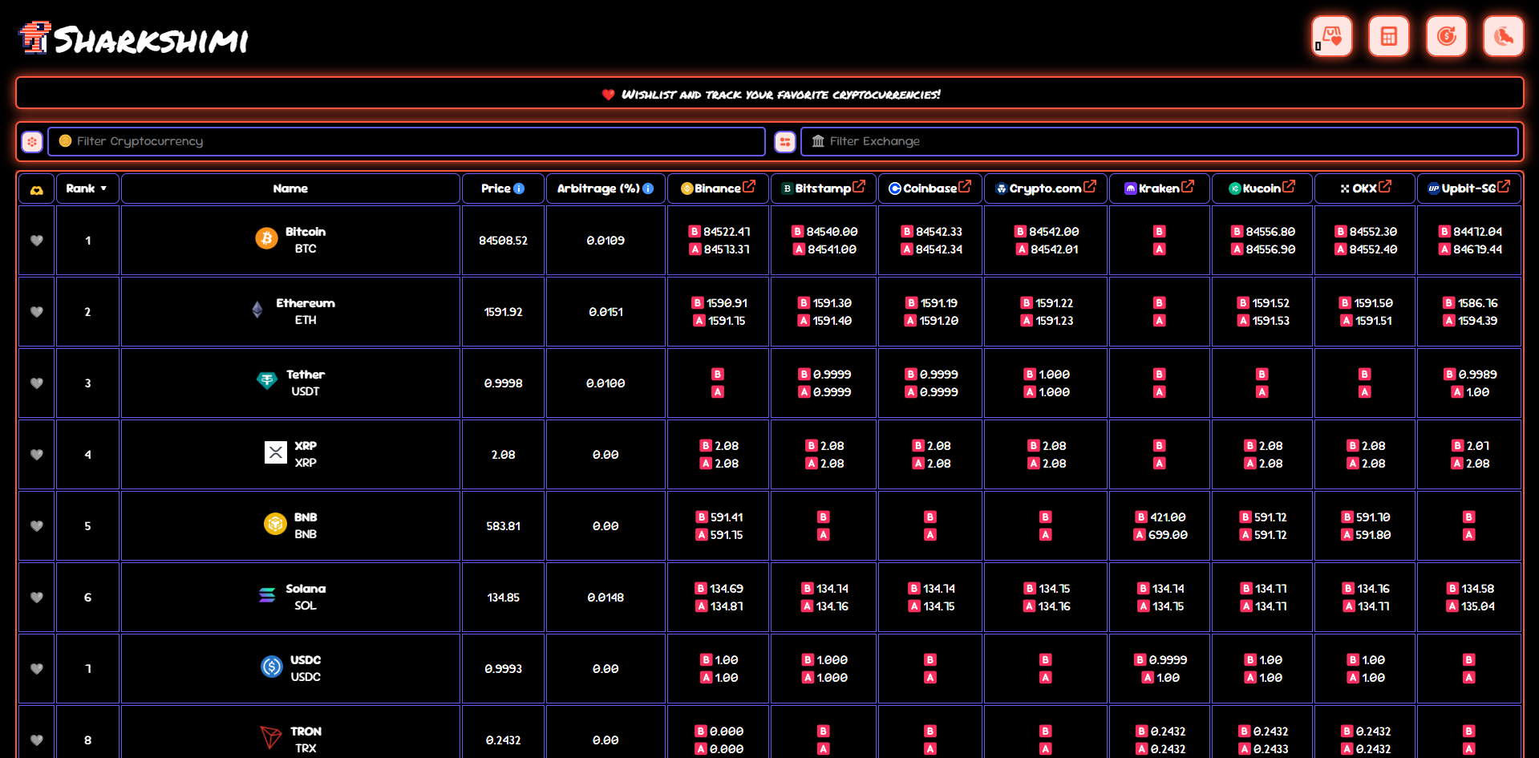Click the OKX header link

coord(1364,188)
